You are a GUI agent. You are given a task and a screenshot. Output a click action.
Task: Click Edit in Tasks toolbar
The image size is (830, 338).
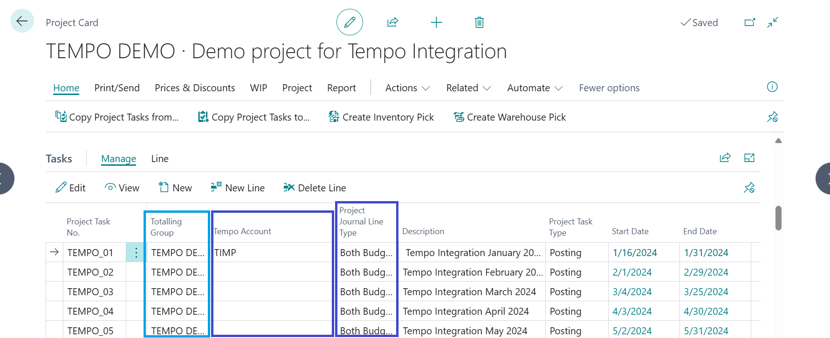70,188
